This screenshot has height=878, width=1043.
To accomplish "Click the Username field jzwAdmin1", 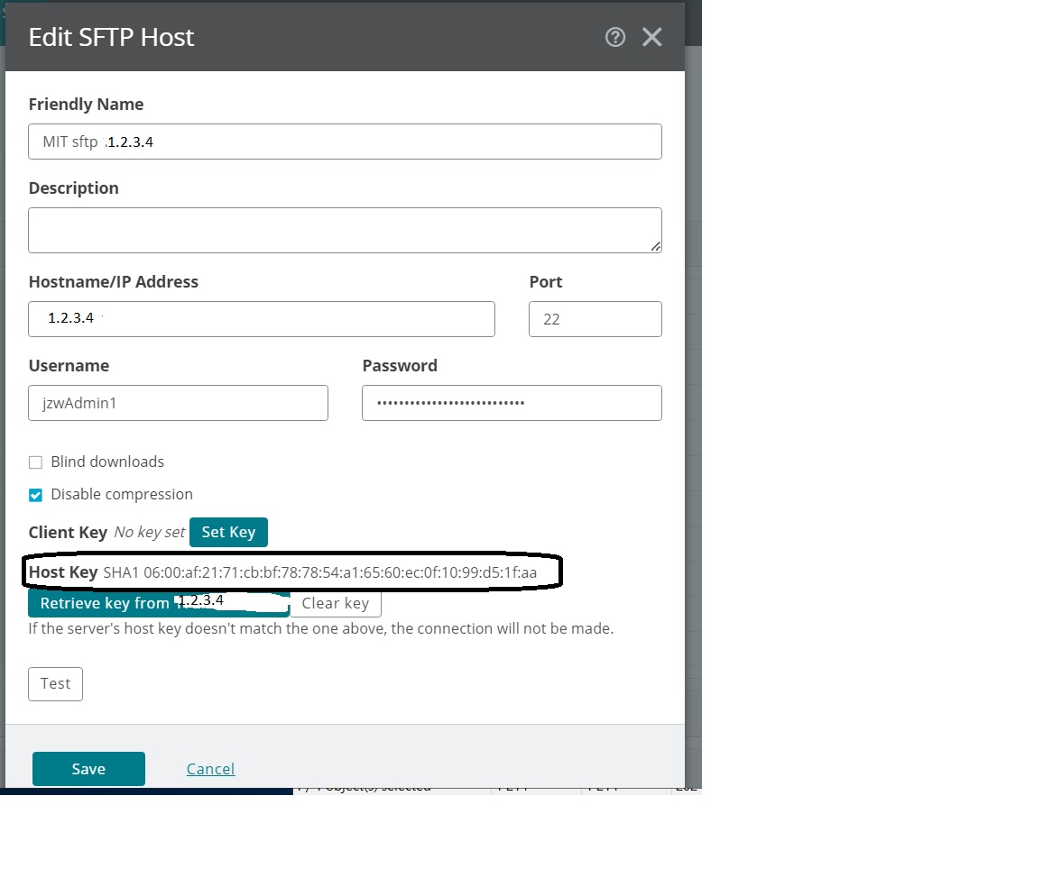I will pos(179,403).
